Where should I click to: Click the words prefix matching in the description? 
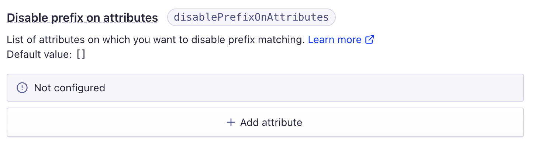(266, 40)
